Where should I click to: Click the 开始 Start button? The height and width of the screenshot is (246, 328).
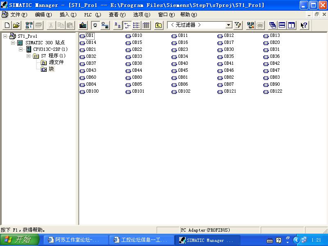coord(20,240)
